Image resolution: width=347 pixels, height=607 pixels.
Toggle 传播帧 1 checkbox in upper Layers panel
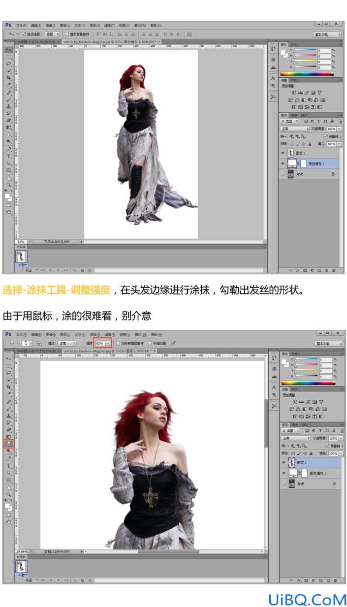tap(325, 136)
